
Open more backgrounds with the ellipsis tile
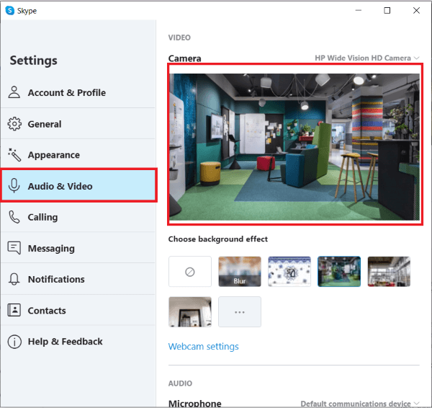pos(240,312)
